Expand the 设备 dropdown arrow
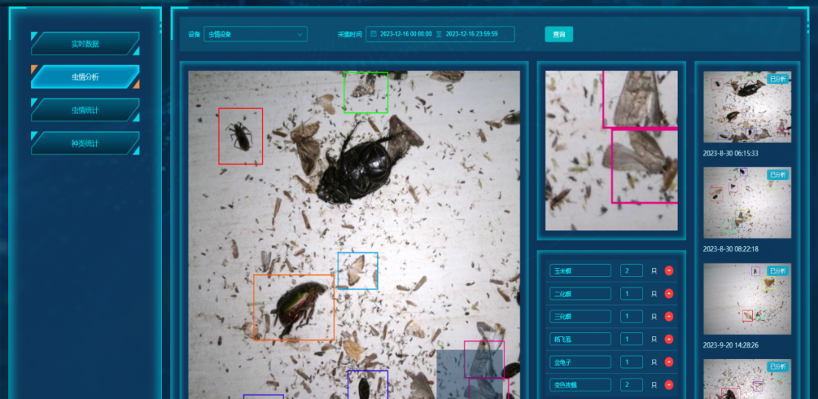The image size is (818, 399). coord(300,34)
